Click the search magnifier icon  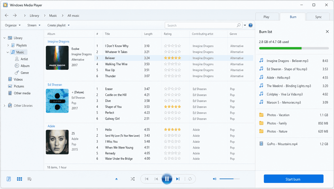238,25
